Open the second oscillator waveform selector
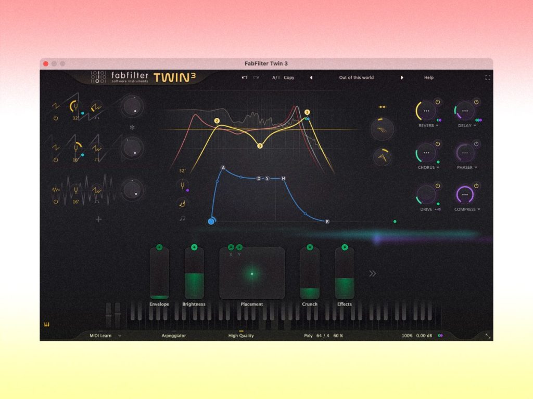Screen dimensions: 533x399 click(56, 148)
